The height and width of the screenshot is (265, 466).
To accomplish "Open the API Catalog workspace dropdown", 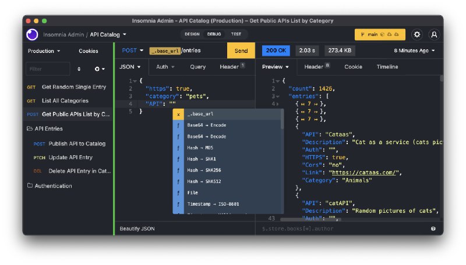I will point(108,35).
